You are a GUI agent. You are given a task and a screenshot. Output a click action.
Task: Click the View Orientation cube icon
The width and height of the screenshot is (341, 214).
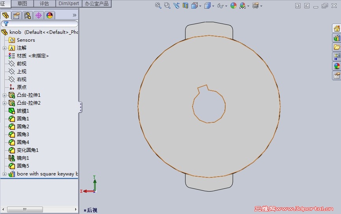click(x=195, y=6)
